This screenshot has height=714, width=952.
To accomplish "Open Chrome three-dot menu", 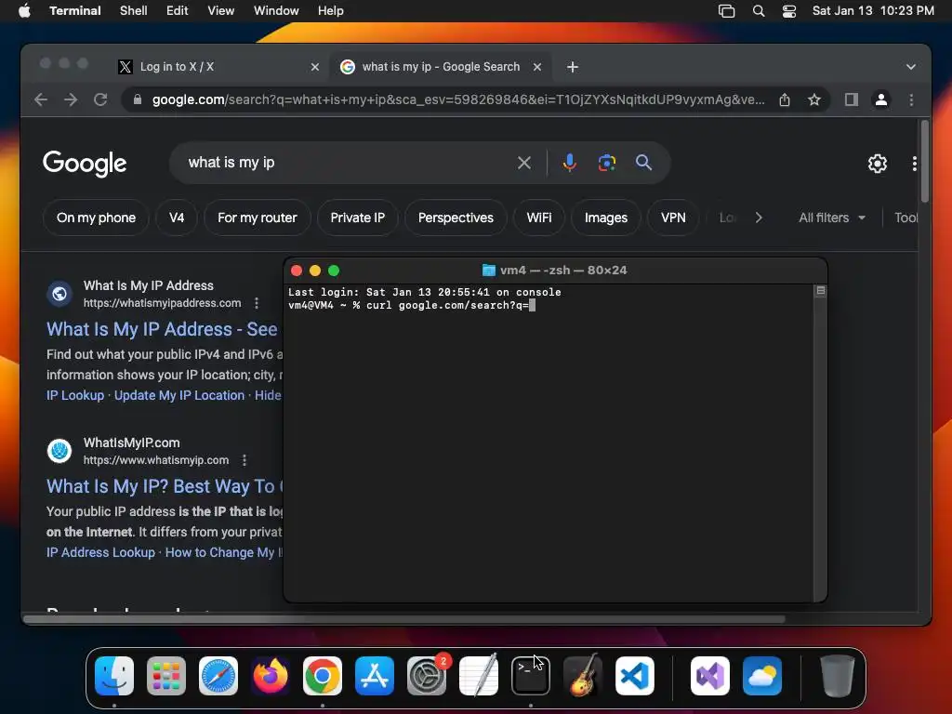I will point(911,99).
